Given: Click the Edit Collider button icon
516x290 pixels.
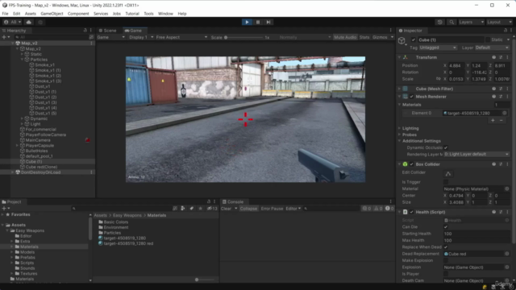Looking at the screenshot, I should (448, 173).
